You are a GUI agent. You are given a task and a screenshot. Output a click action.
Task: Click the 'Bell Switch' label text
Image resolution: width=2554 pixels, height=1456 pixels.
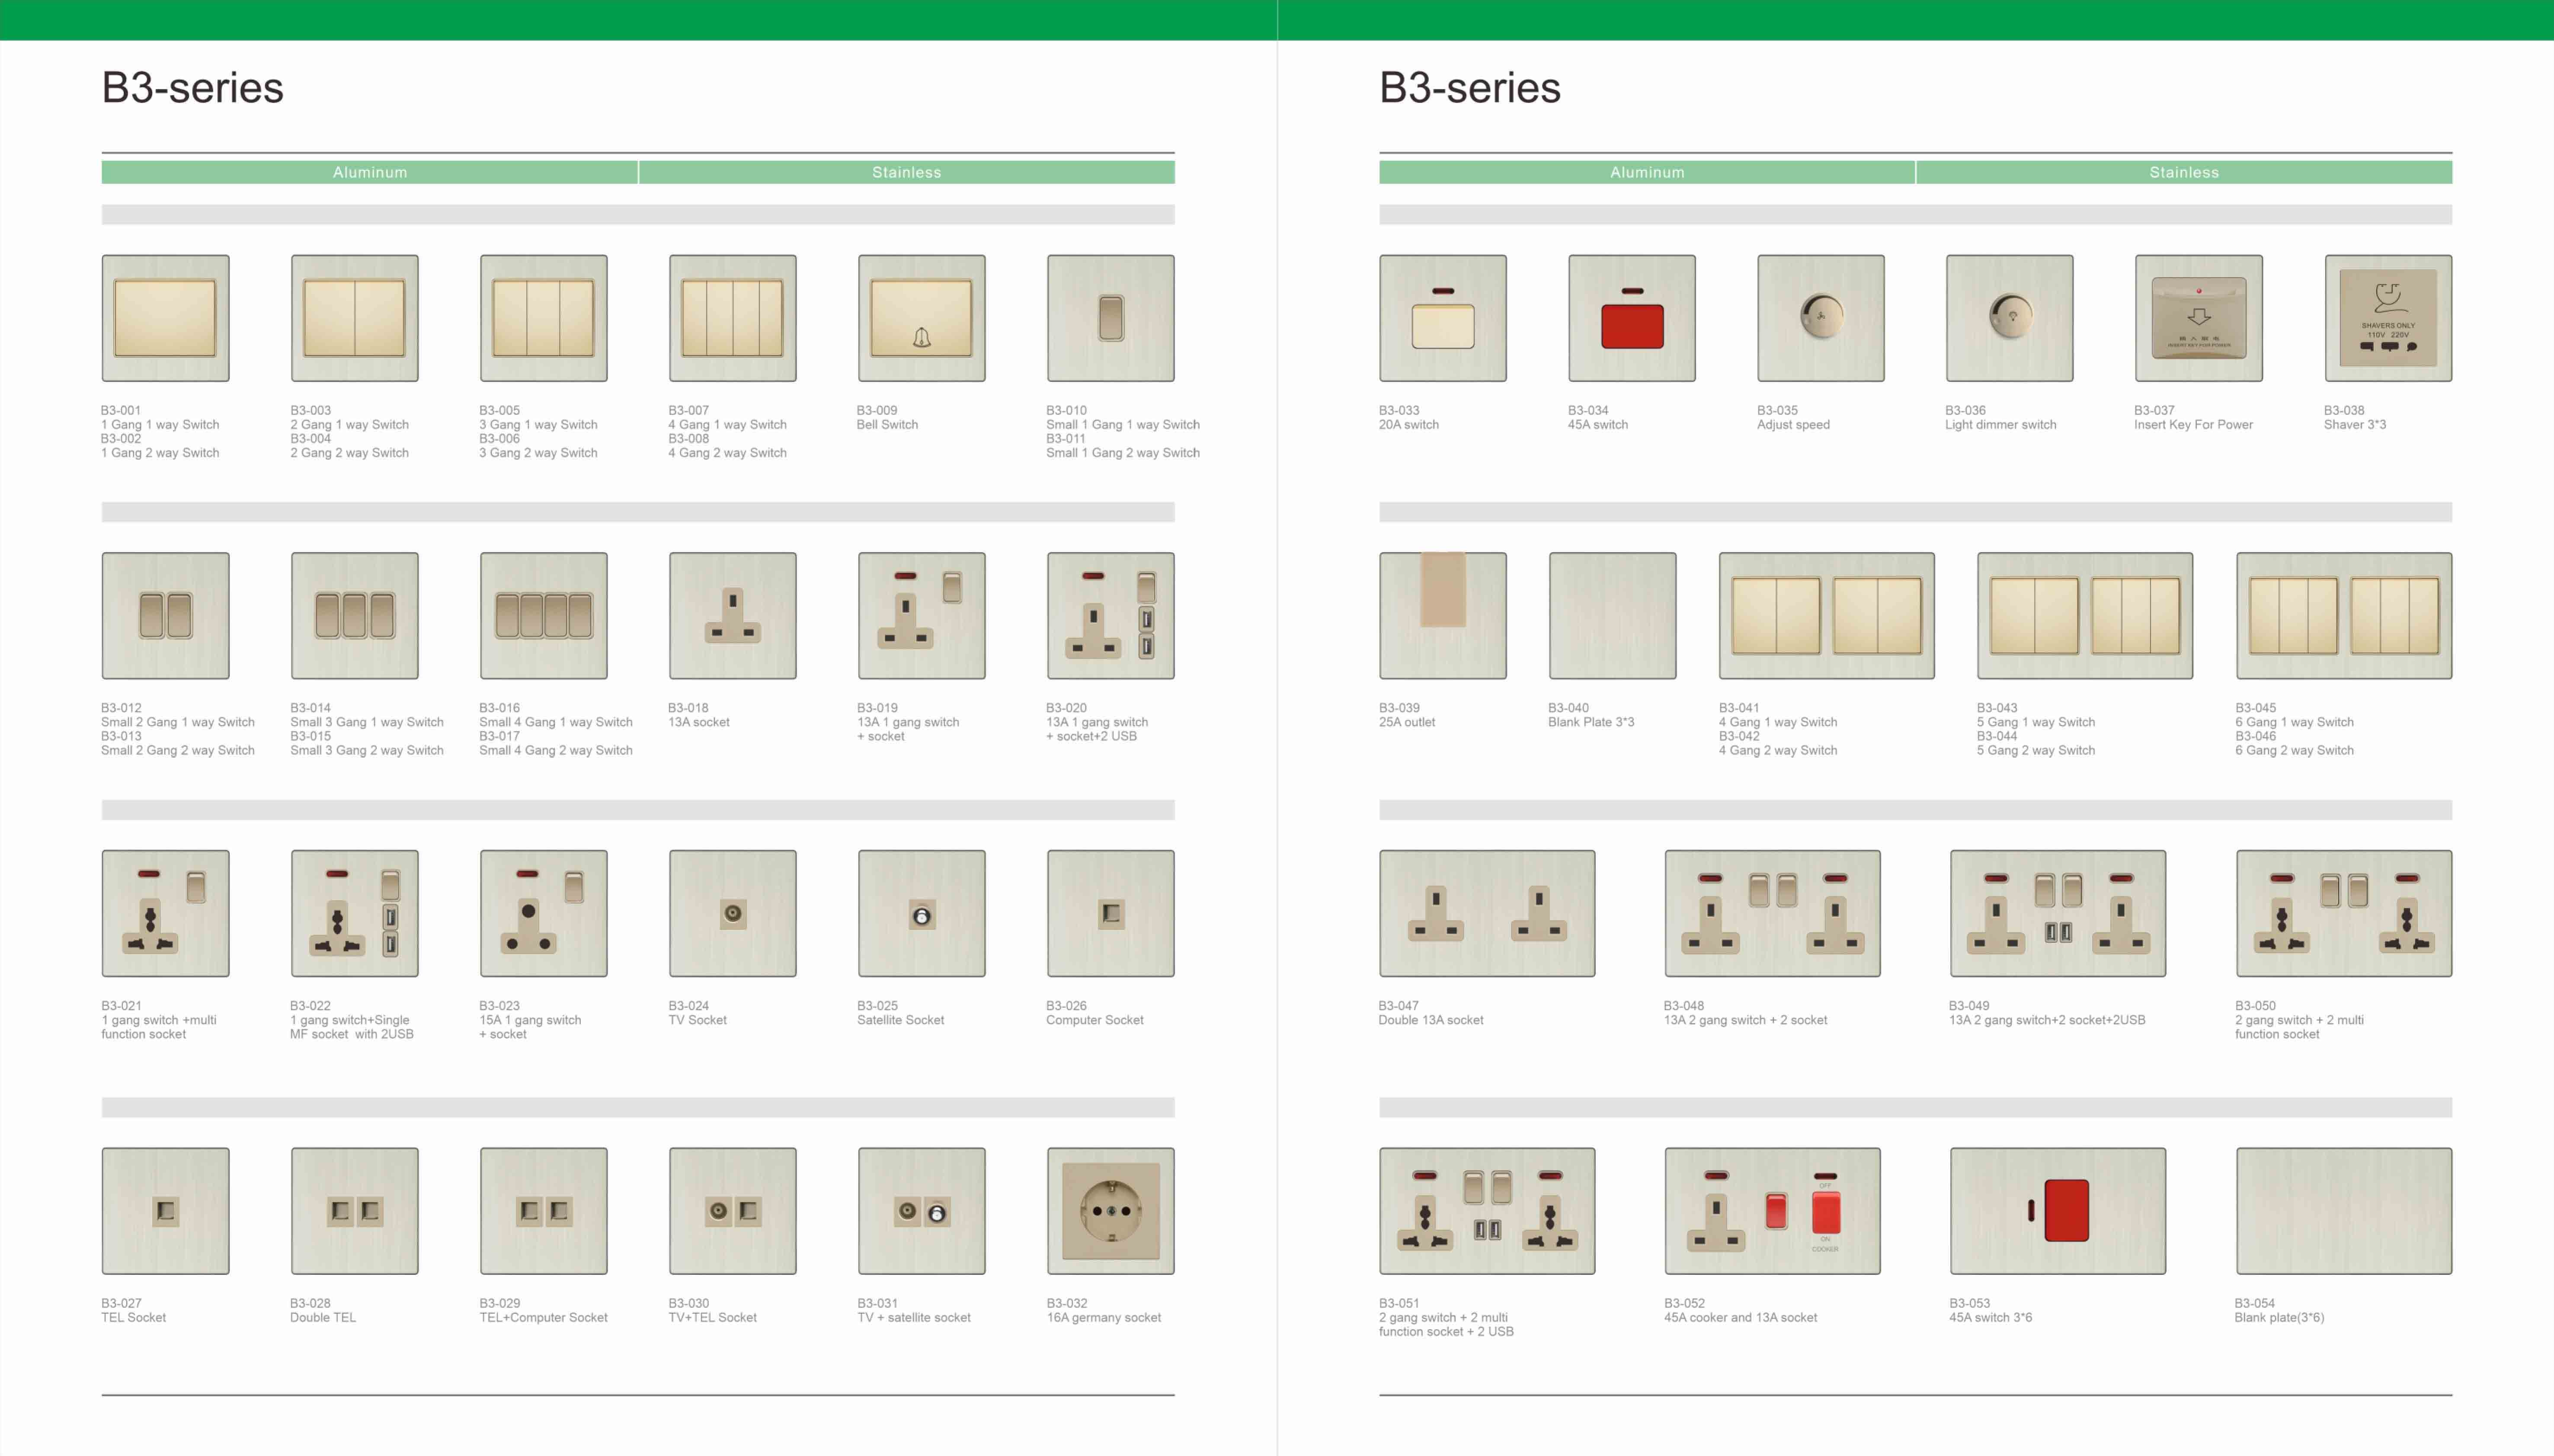point(887,425)
